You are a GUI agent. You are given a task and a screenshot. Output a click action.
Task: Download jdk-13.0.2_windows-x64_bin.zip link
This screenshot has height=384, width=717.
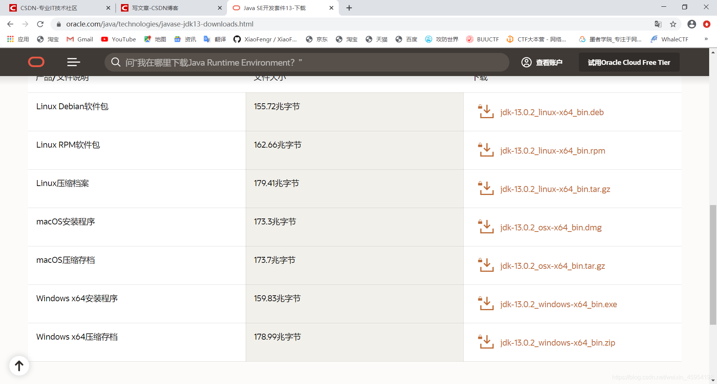pyautogui.click(x=558, y=343)
